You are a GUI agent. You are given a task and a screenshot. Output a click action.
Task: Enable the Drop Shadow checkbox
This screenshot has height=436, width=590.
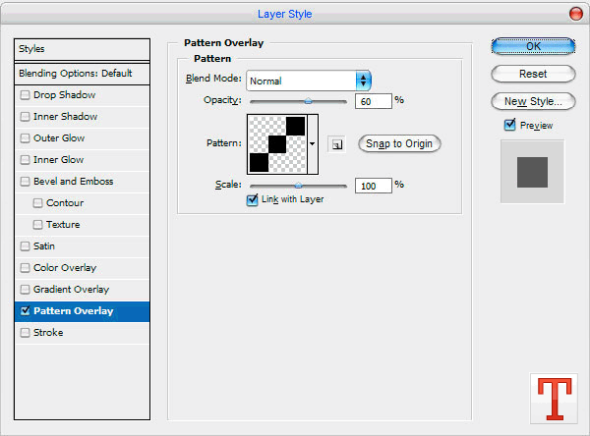[x=25, y=95]
